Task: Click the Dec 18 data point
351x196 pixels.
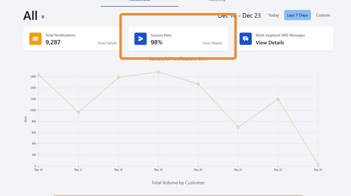Action: pyautogui.click(x=118, y=77)
